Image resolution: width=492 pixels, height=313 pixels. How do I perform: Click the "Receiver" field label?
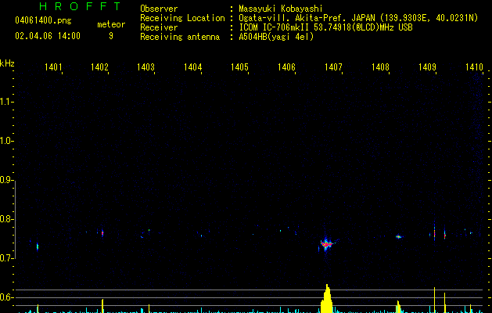159,27
